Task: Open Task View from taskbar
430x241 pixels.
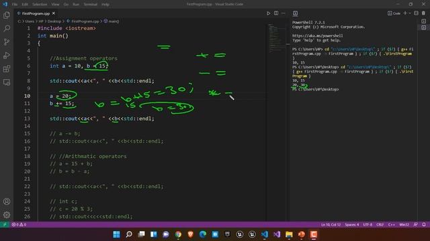Action: point(141,234)
